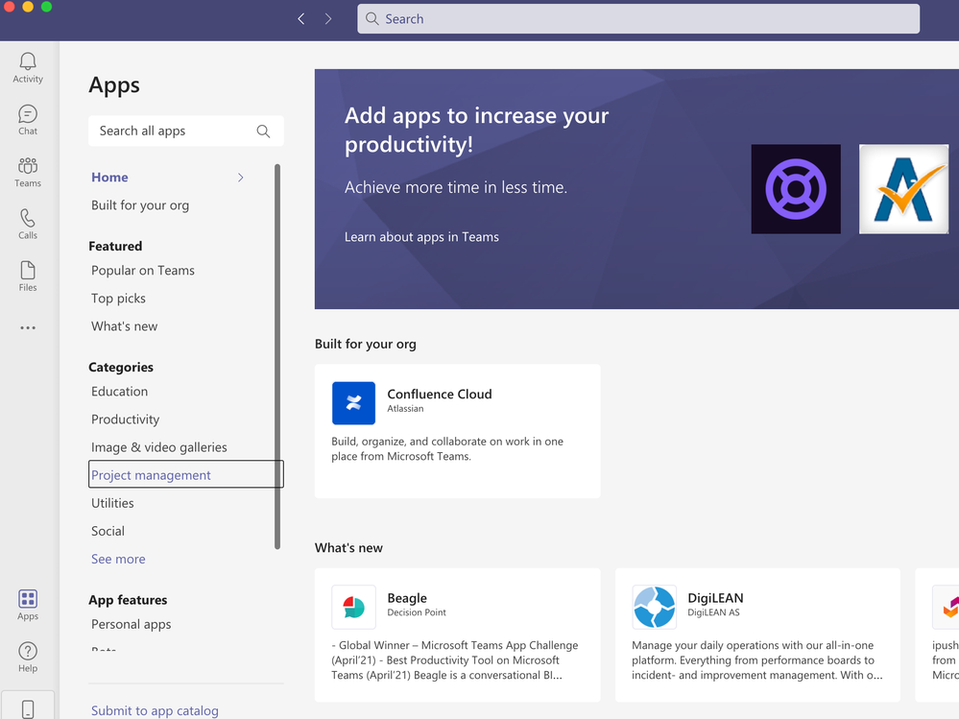This screenshot has width=959, height=719.
Task: Click the What's new section heading
Action: coord(348,548)
